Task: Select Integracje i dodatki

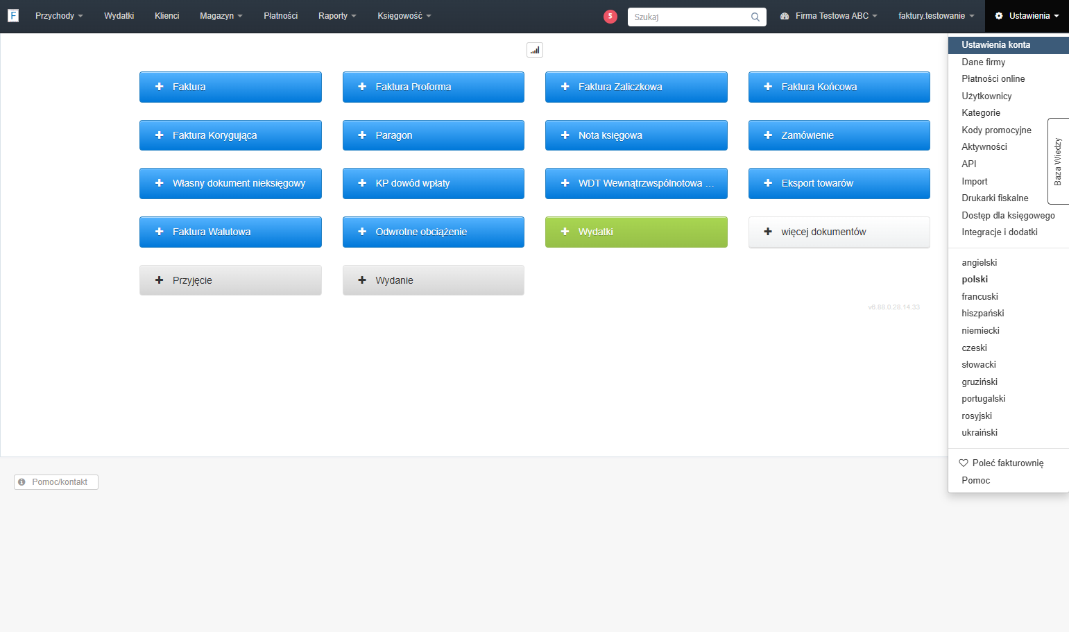Action: pyautogui.click(x=1009, y=232)
